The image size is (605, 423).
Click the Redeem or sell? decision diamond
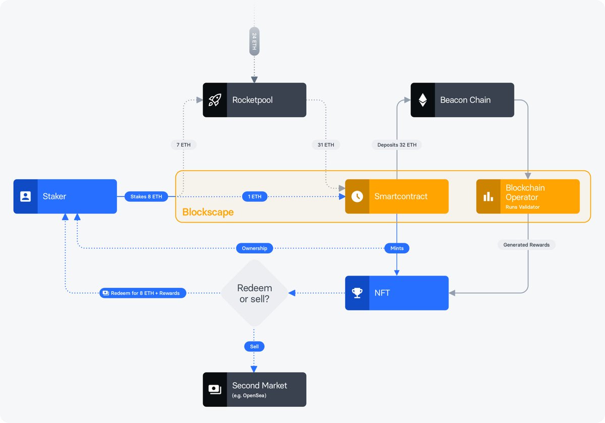click(254, 293)
